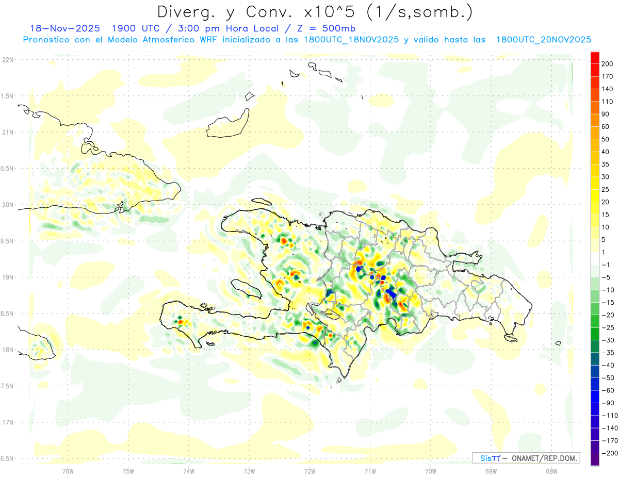Image resolution: width=619 pixels, height=478 pixels.
Task: Click the '170' positive color scale value
Action: (607, 76)
